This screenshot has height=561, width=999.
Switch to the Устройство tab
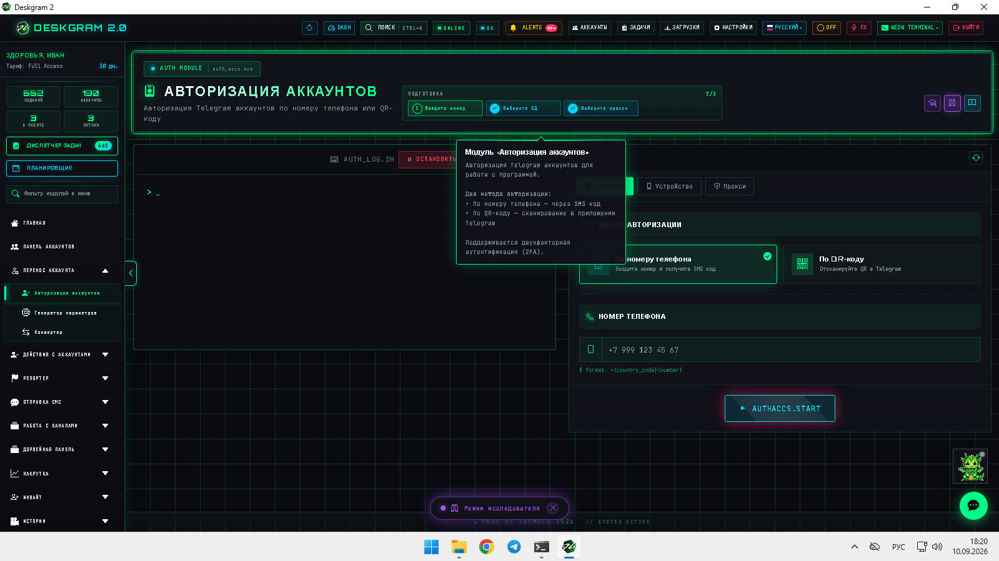click(x=669, y=186)
